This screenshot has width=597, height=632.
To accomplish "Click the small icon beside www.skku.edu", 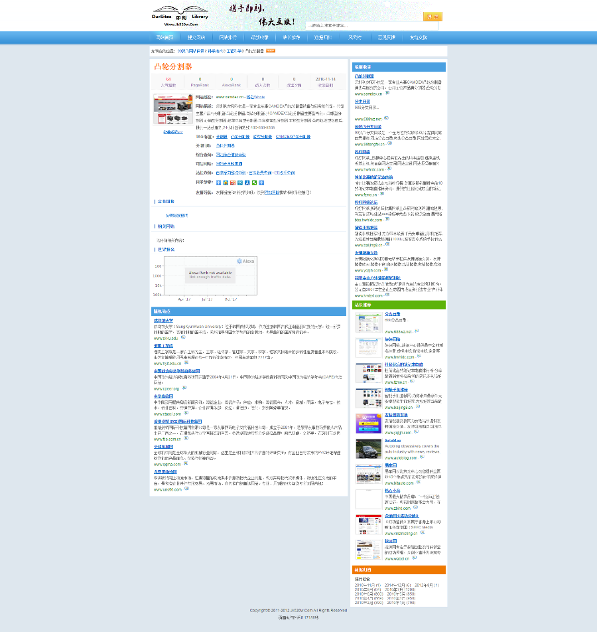I will pos(183,337).
